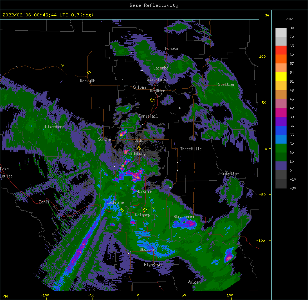The height and width of the screenshot is (300, 308).
Task: Click the Sylvan label
Action: tap(139, 87)
